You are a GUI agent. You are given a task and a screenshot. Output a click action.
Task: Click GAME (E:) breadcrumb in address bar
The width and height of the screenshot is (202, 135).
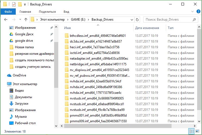(78, 20)
